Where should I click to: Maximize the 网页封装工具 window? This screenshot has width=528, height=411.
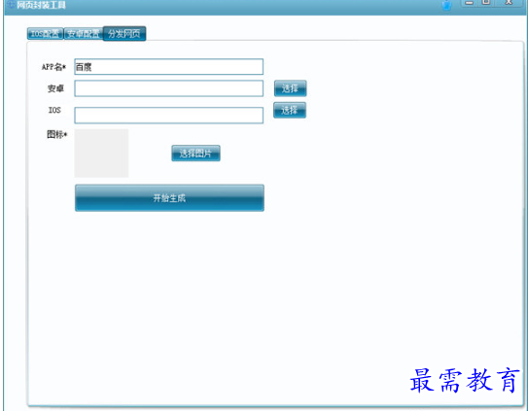[486, 3]
